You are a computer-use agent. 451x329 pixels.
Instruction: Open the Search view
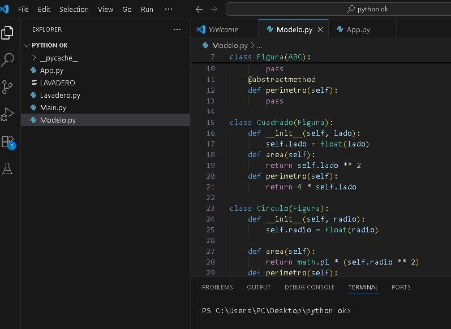coord(7,59)
